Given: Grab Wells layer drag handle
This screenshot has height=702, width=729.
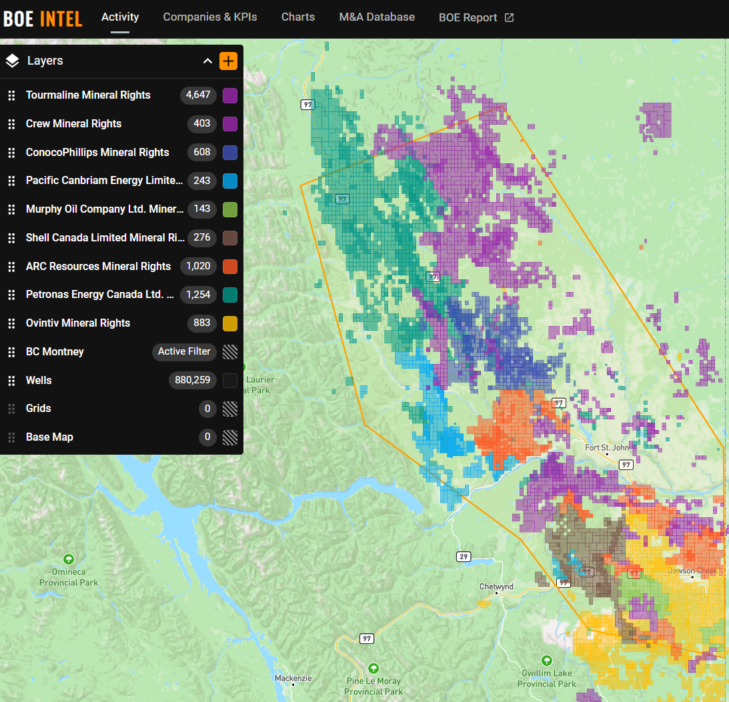Looking at the screenshot, I should coord(11,381).
